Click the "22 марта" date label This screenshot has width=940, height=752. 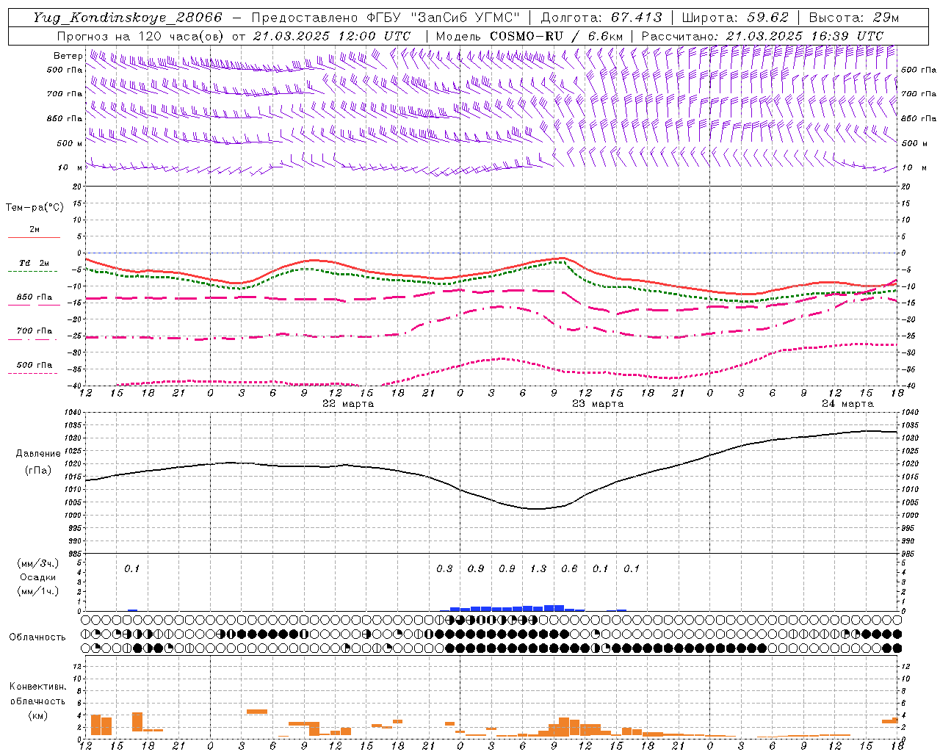click(348, 404)
